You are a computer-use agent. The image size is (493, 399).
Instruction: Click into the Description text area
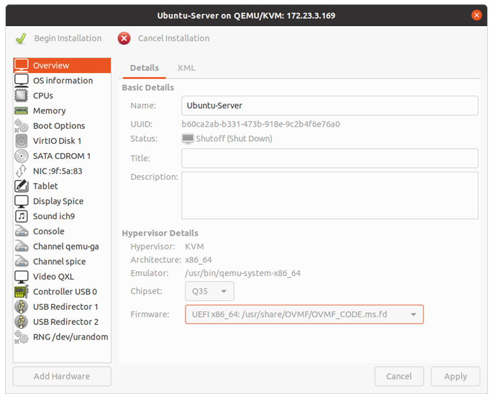tap(330, 195)
